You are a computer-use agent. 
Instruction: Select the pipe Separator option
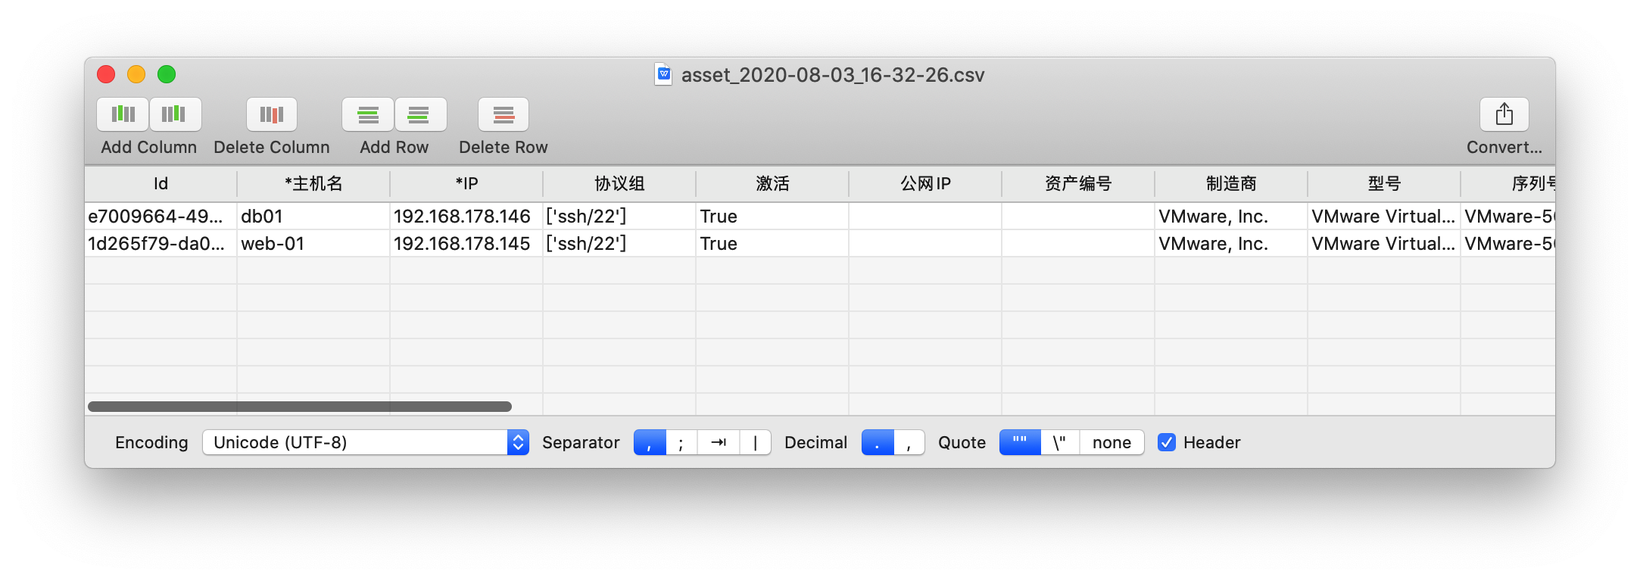756,442
